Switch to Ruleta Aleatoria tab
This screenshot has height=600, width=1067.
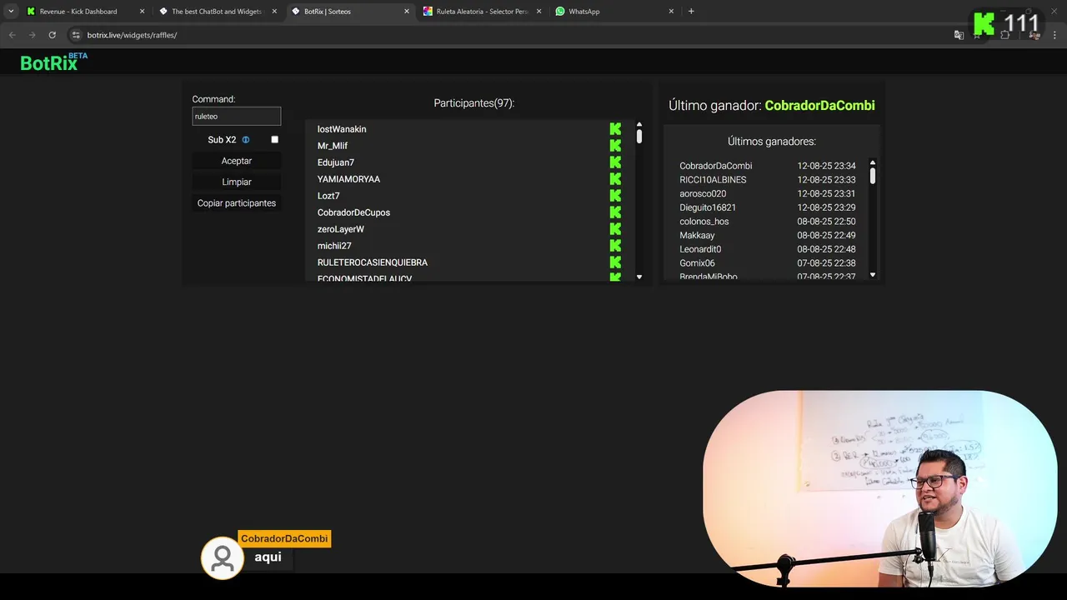click(x=482, y=12)
